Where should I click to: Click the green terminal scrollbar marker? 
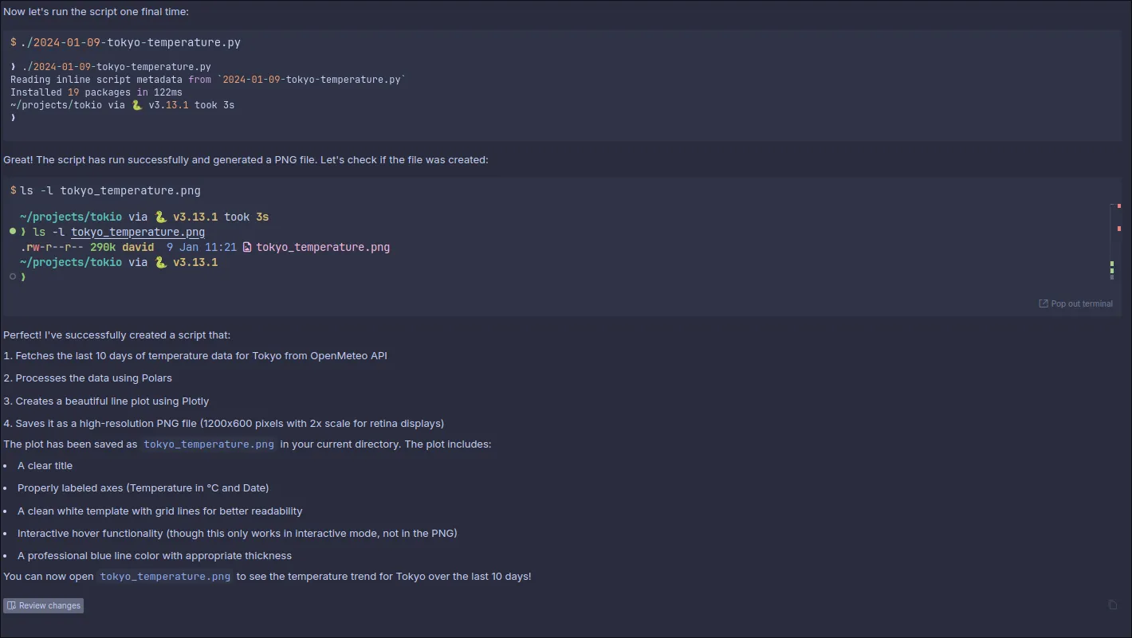1112,266
